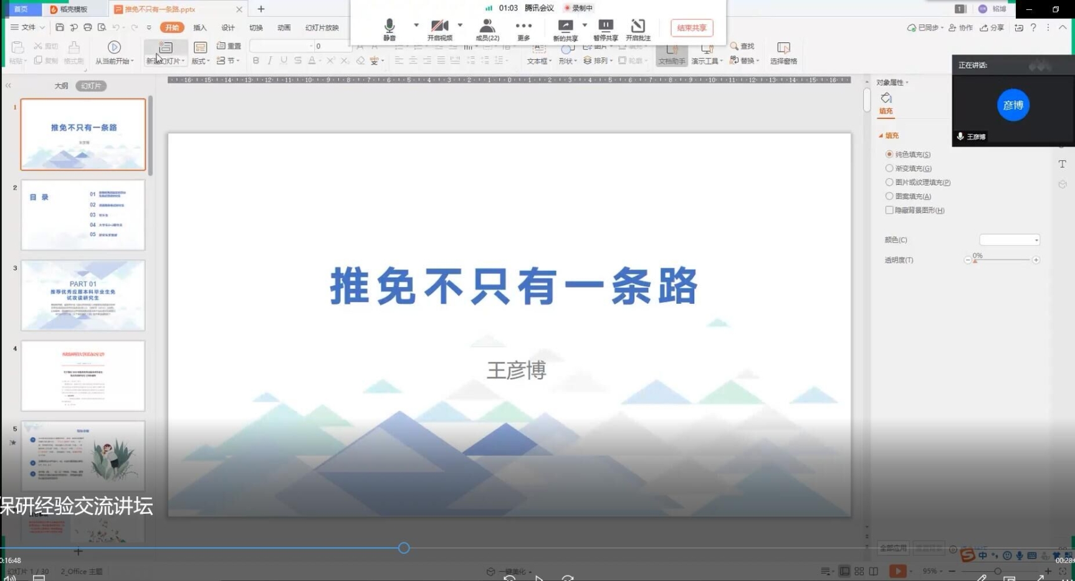This screenshot has height=581, width=1075.
Task: Open the 文件 menu
Action: [27, 27]
